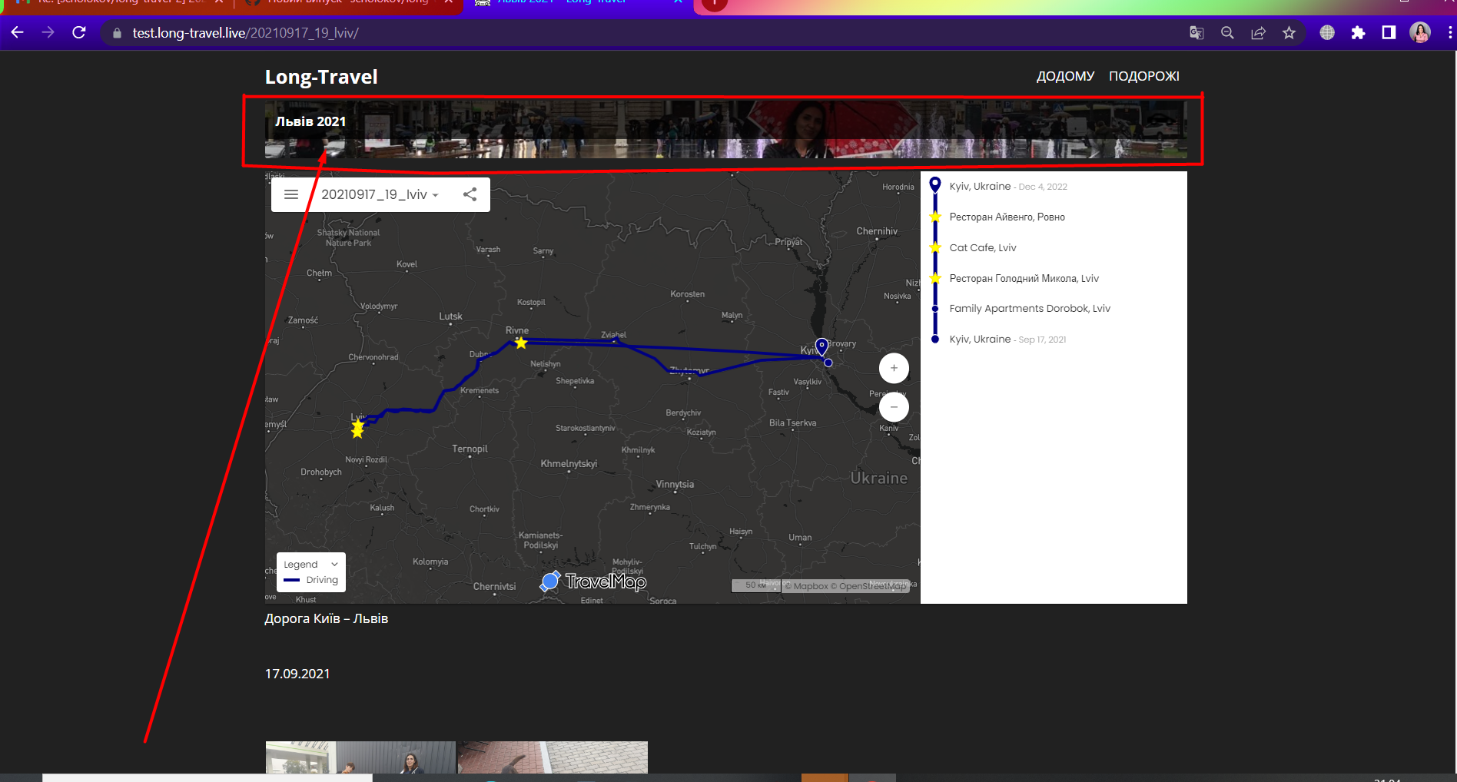Click the share icon on the map widget
The image size is (1457, 782).
click(470, 194)
